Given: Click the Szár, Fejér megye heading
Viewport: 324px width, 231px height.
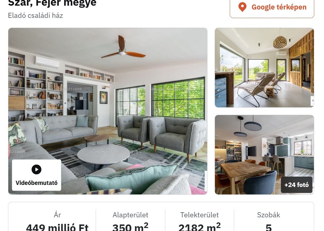Looking at the screenshot, I should tap(52, 3).
